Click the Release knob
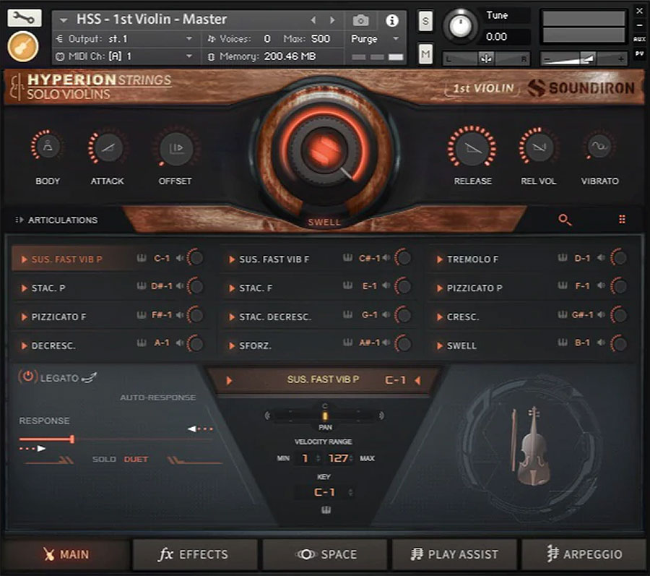This screenshot has width=650, height=576. tap(472, 147)
